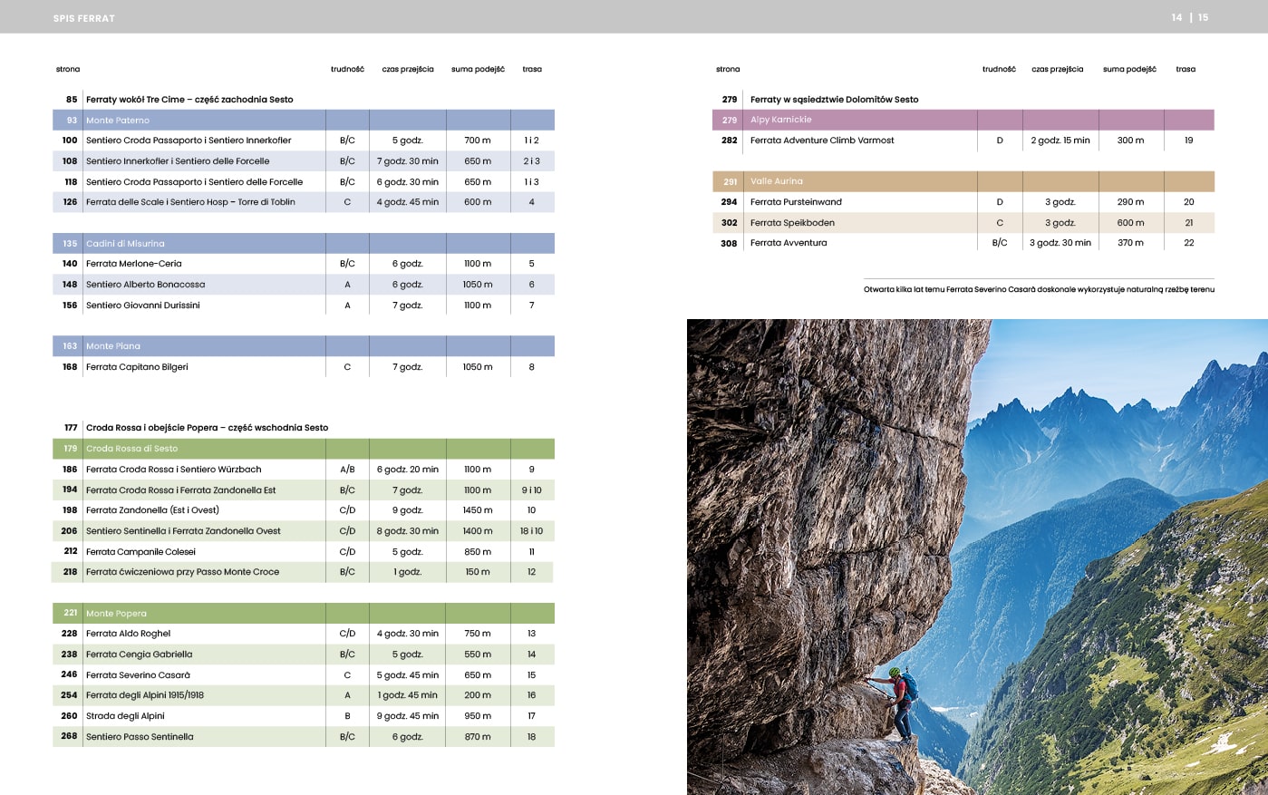Click the photo caption about Ferrata Severino Casarà

tap(1039, 290)
